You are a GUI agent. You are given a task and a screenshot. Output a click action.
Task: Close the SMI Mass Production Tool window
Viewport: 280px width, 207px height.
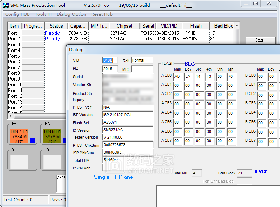point(269,4)
